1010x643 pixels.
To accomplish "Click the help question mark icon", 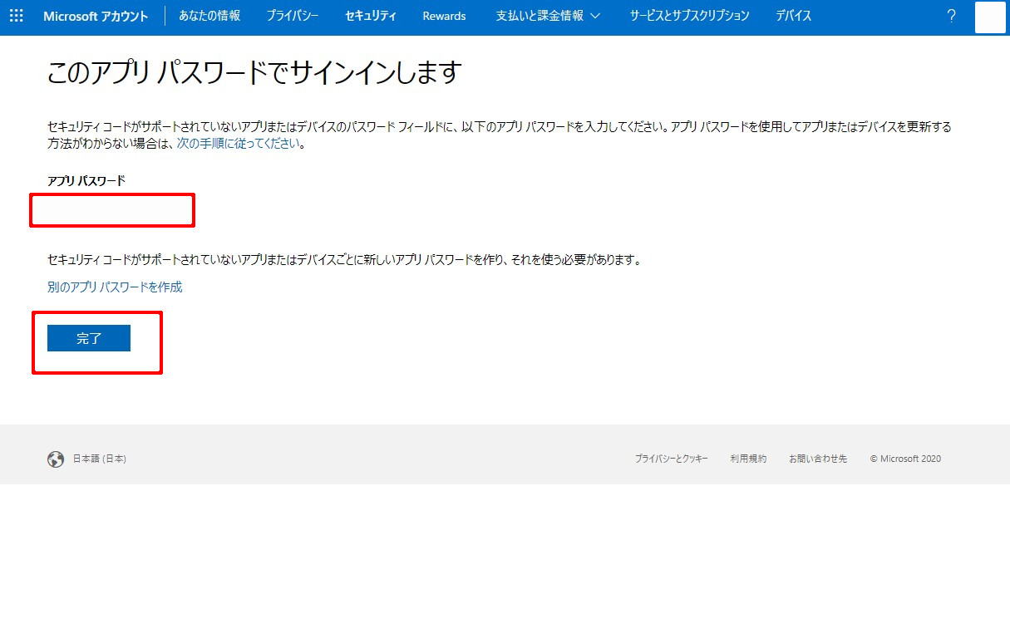I will [x=952, y=16].
